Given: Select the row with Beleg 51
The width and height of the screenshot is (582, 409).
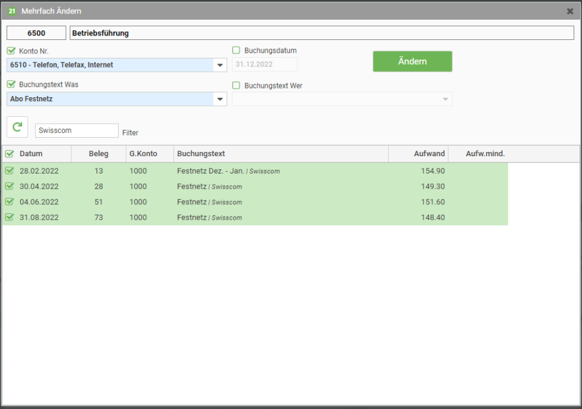Looking at the screenshot, I should point(255,202).
